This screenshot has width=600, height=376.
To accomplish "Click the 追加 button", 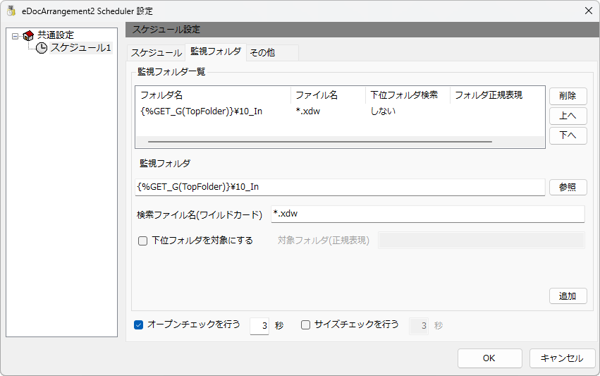I will pos(568,296).
